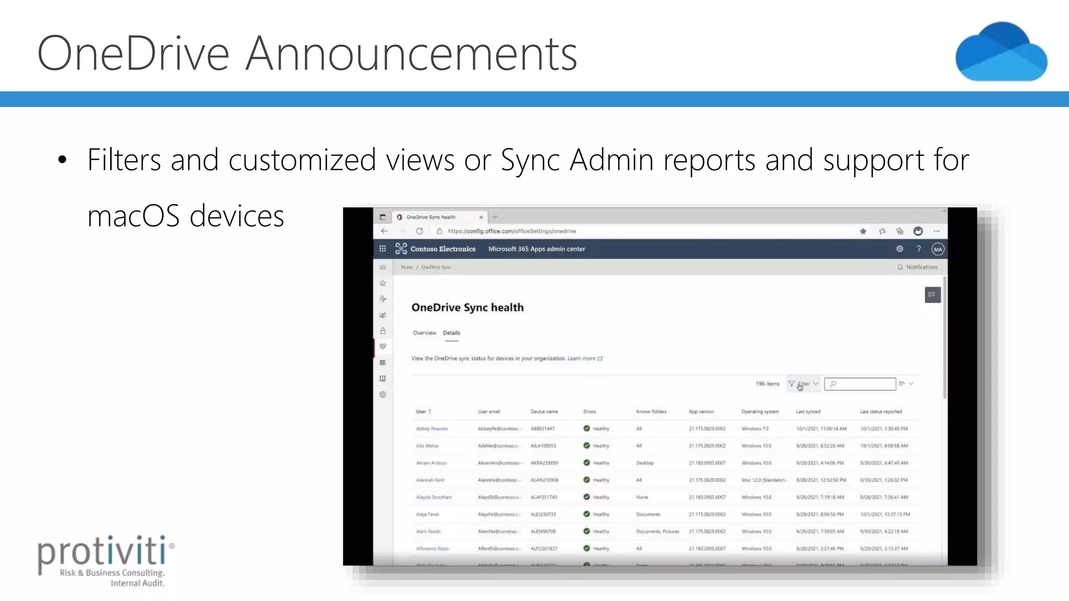Open admin center settings gear in header
This screenshot has height=601, width=1069.
[x=900, y=249]
